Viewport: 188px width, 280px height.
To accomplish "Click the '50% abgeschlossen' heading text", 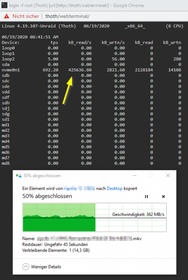I will pyautogui.click(x=47, y=196).
